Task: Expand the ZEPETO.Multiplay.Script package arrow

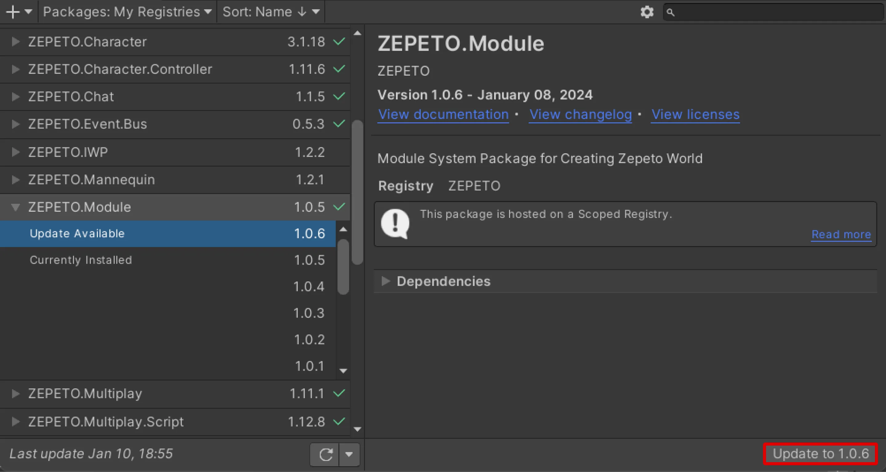Action: tap(15, 422)
